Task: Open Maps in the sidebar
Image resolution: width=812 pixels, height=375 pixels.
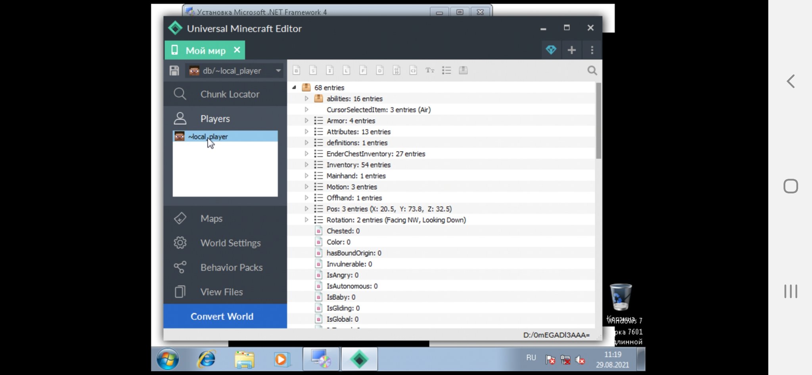Action: (x=225, y=218)
